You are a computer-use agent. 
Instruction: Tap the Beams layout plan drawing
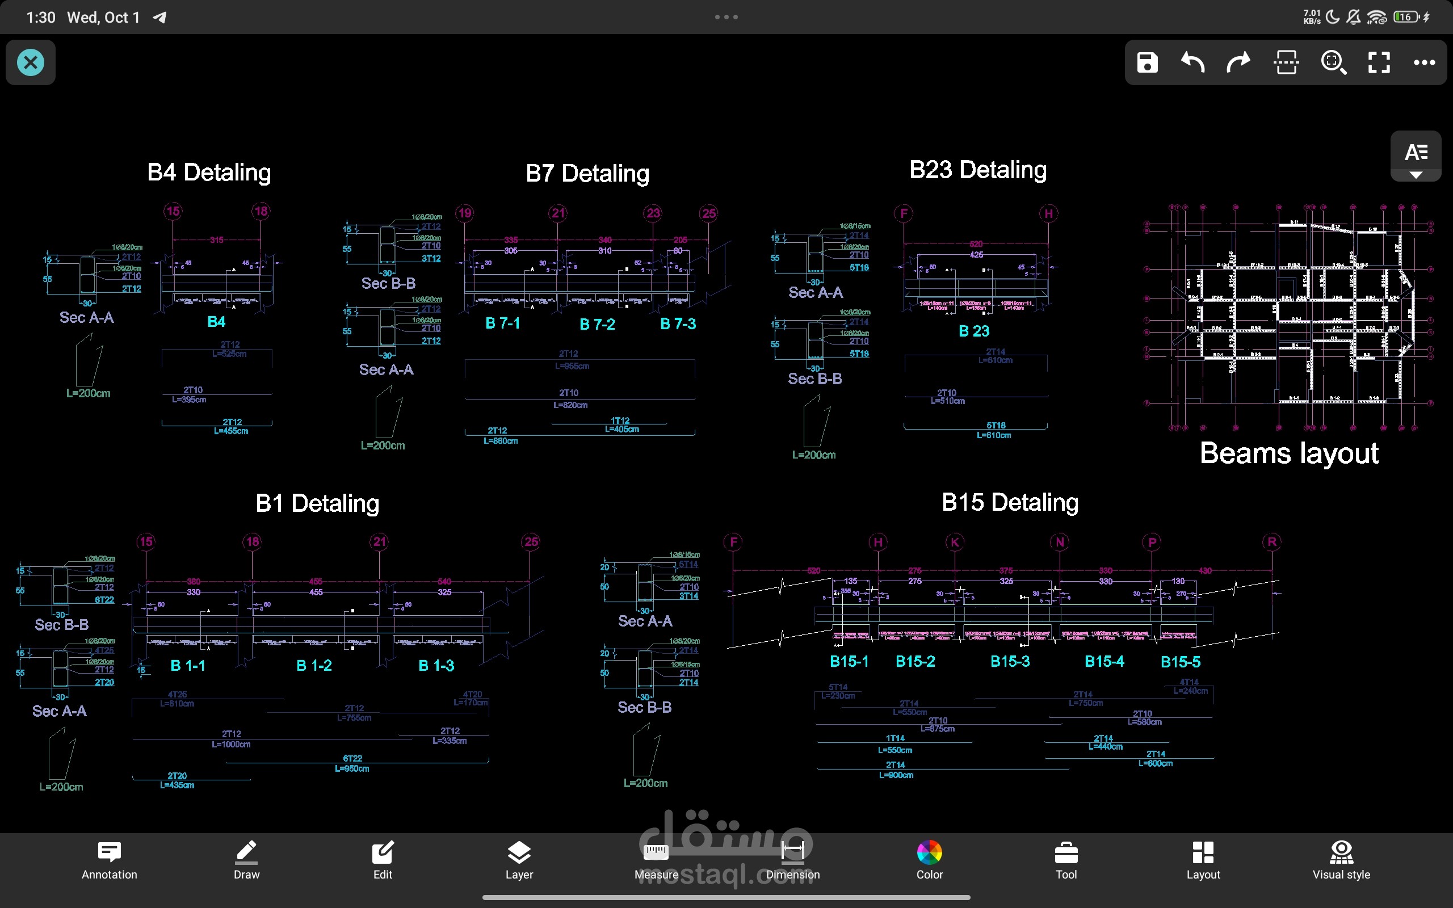(x=1289, y=317)
